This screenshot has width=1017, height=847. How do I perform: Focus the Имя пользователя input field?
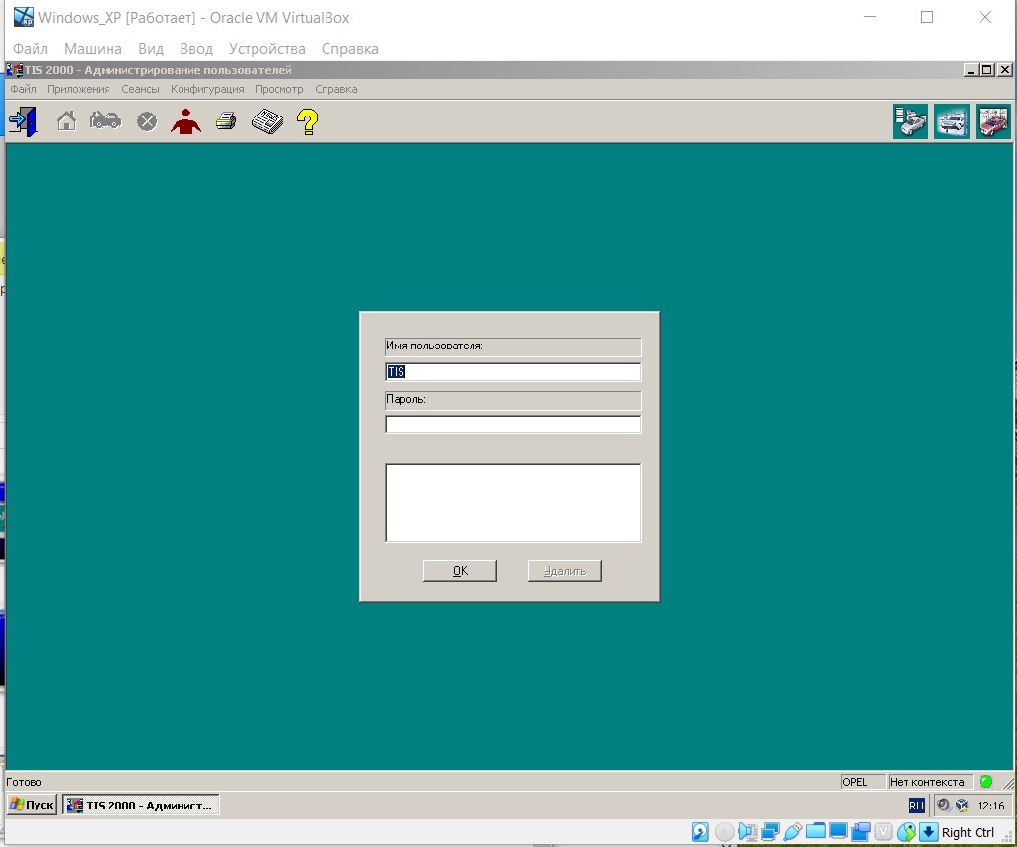click(x=513, y=372)
